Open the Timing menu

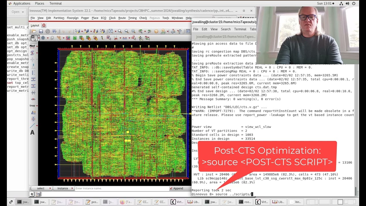(132, 18)
